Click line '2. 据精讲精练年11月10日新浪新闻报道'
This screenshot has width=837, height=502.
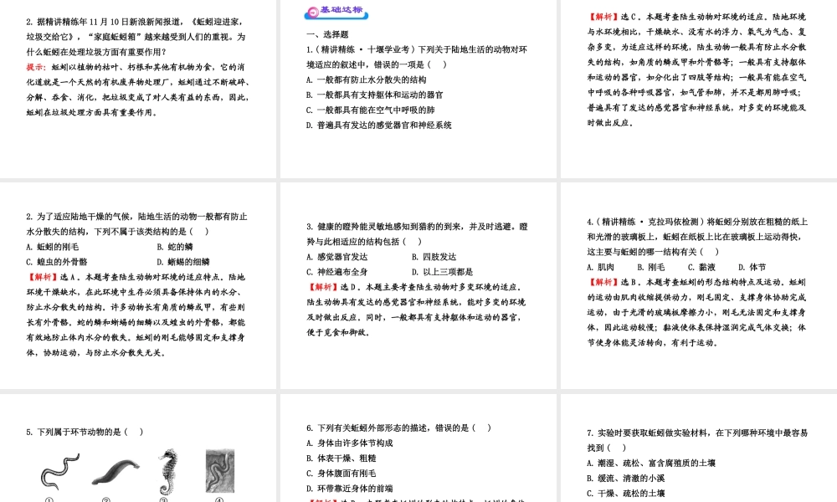[136, 22]
